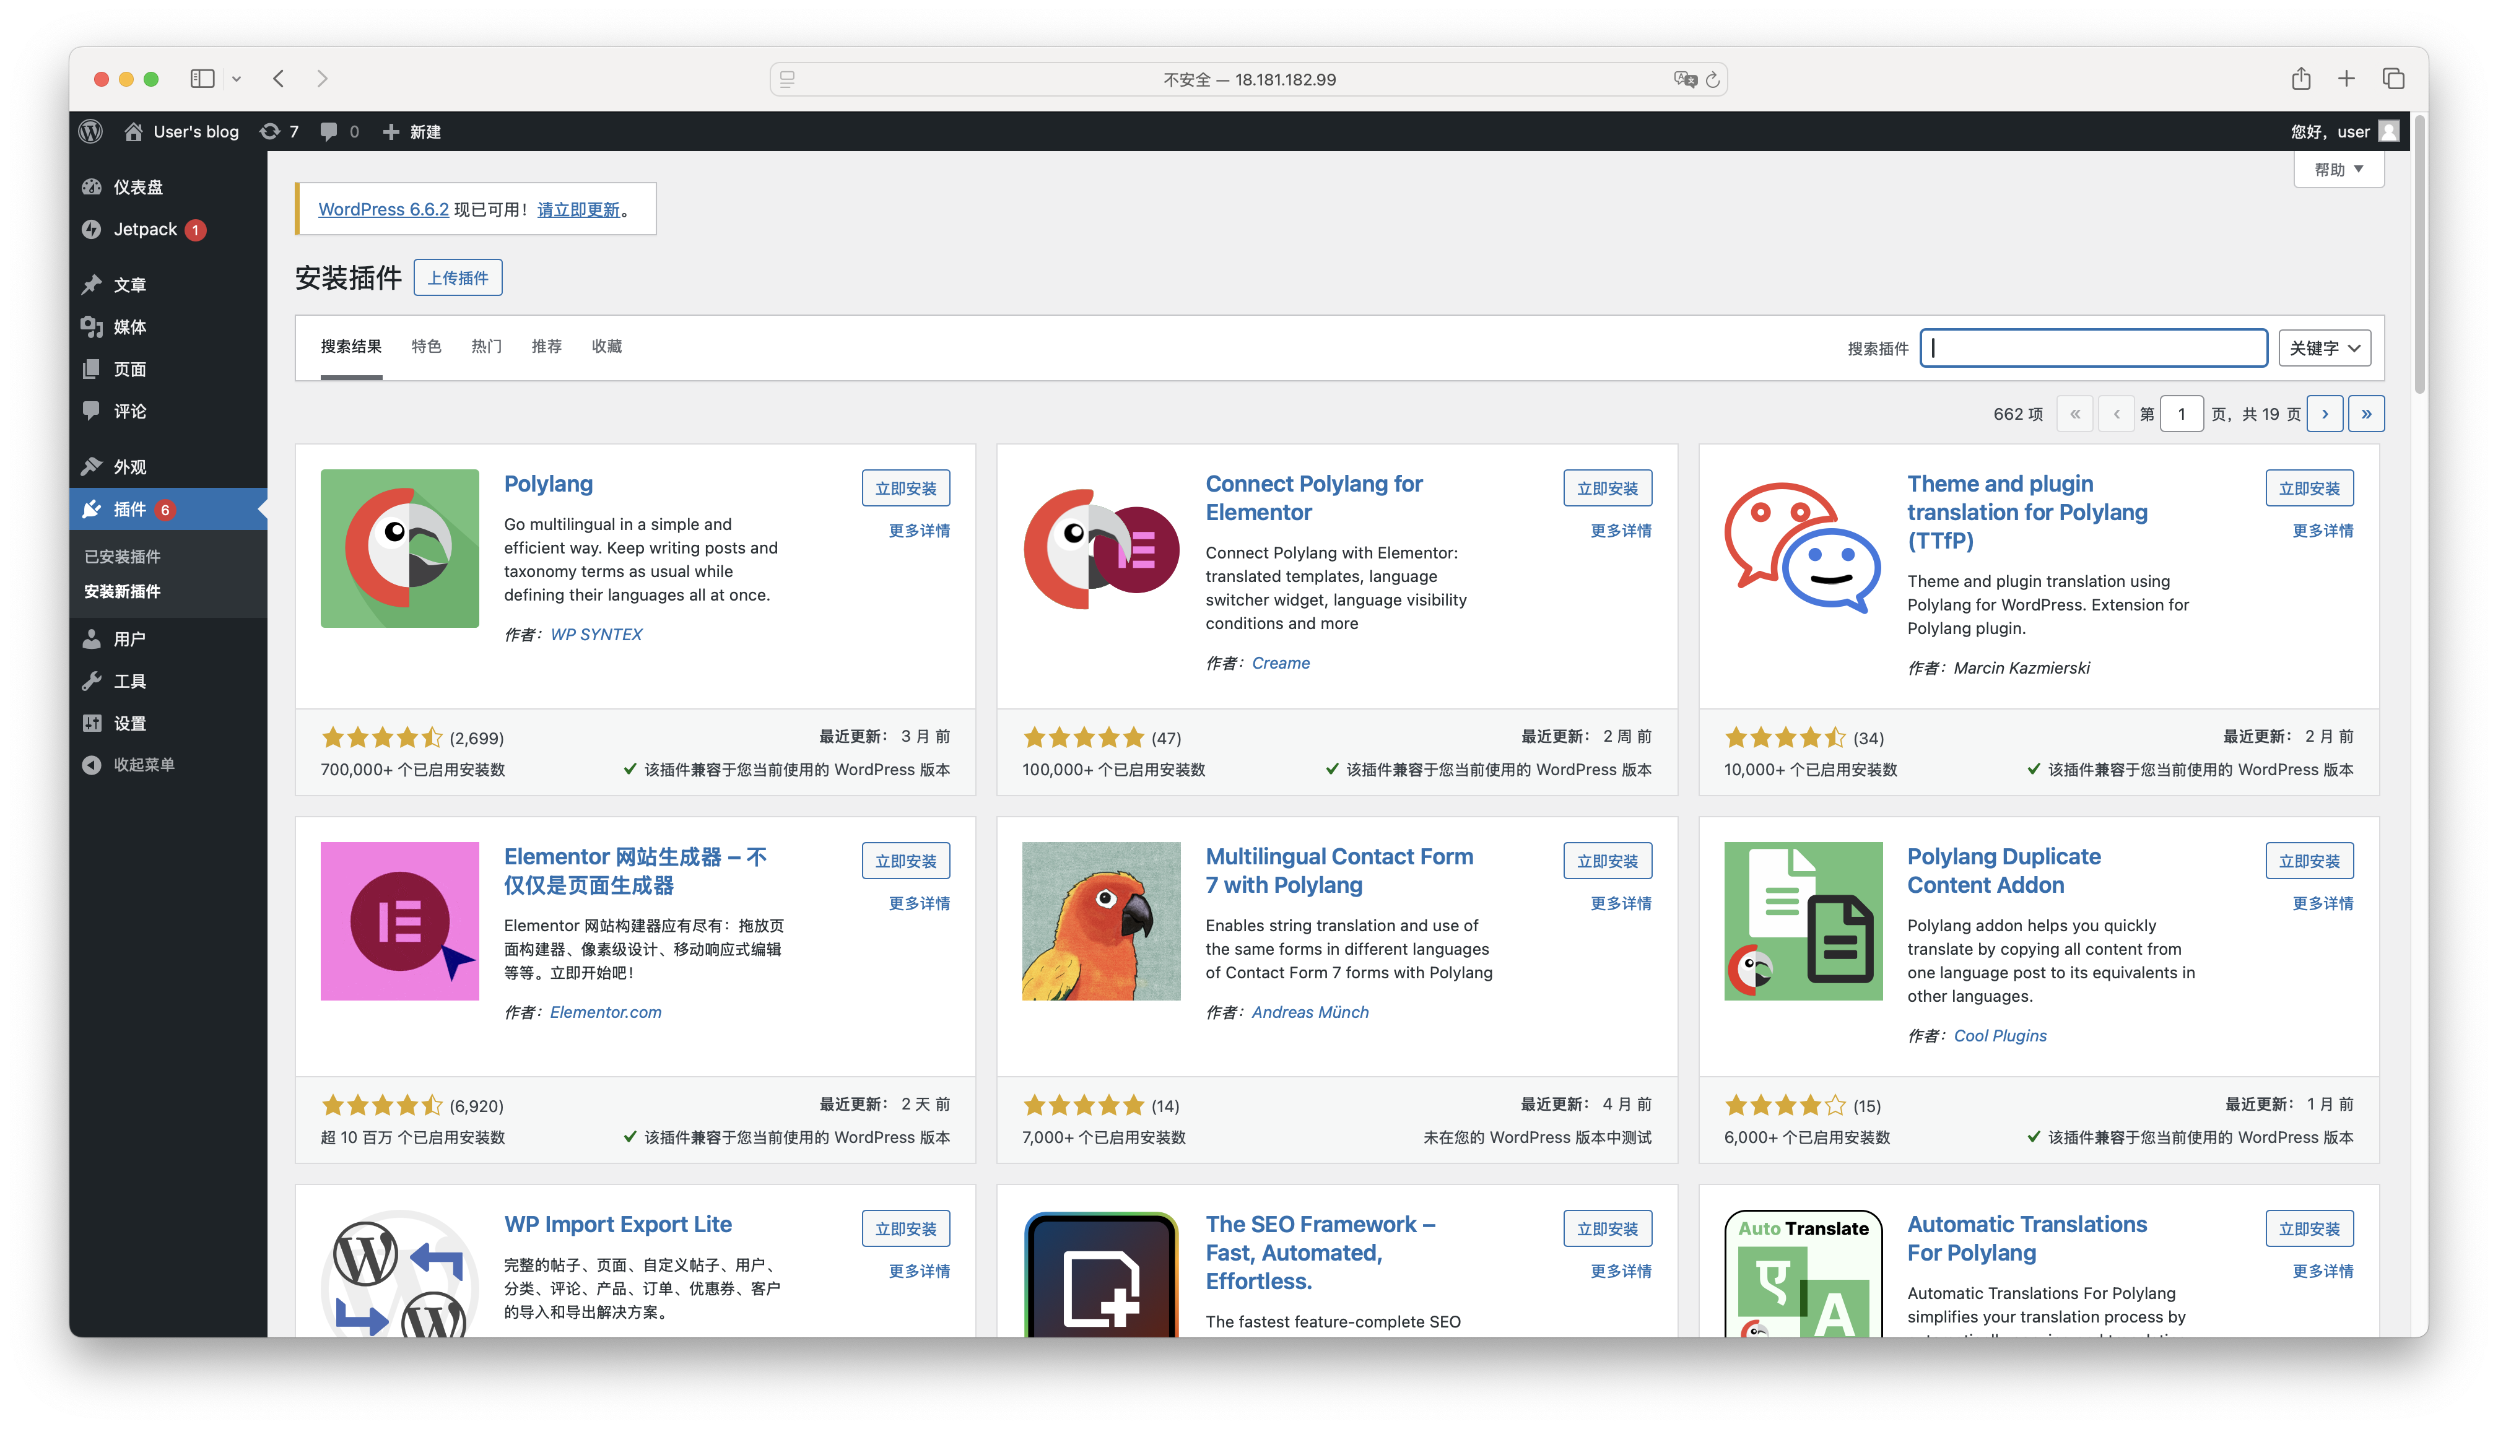Expand the Safari sidebar options chevron
This screenshot has height=1429, width=2498.
pos(237,79)
